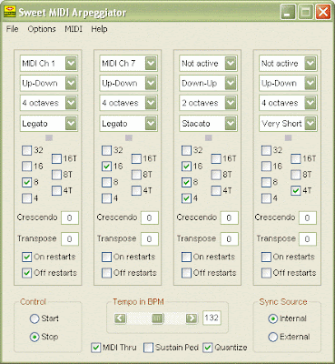The width and height of the screenshot is (335, 364).
Task: Increase tempo with right arrow button
Action: 192,318
